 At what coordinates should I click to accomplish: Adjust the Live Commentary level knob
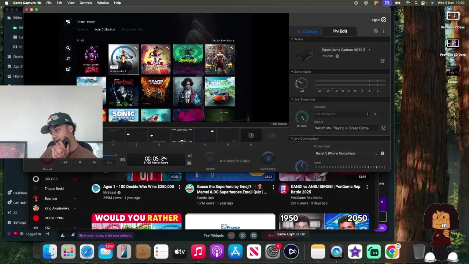pyautogui.click(x=302, y=165)
